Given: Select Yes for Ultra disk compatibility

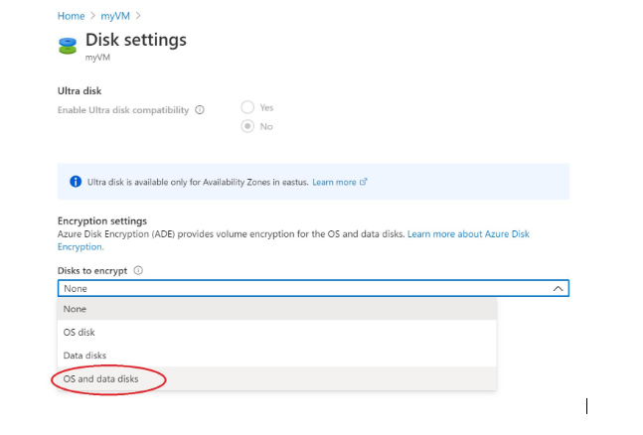Looking at the screenshot, I should (247, 107).
